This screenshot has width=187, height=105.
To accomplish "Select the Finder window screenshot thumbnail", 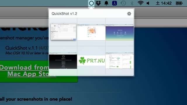I will (x=63, y=32).
